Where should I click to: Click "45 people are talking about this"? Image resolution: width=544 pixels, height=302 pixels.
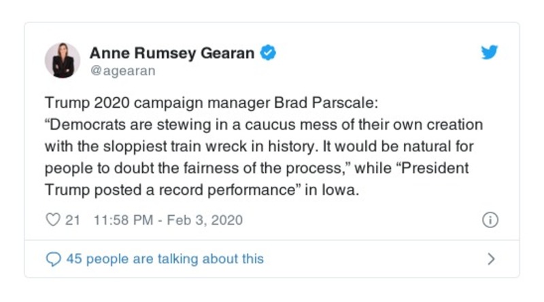pyautogui.click(x=165, y=259)
